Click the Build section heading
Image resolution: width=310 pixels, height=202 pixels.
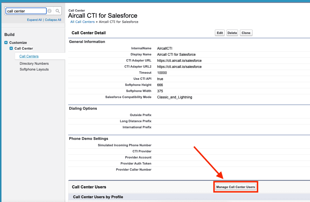click(x=10, y=35)
